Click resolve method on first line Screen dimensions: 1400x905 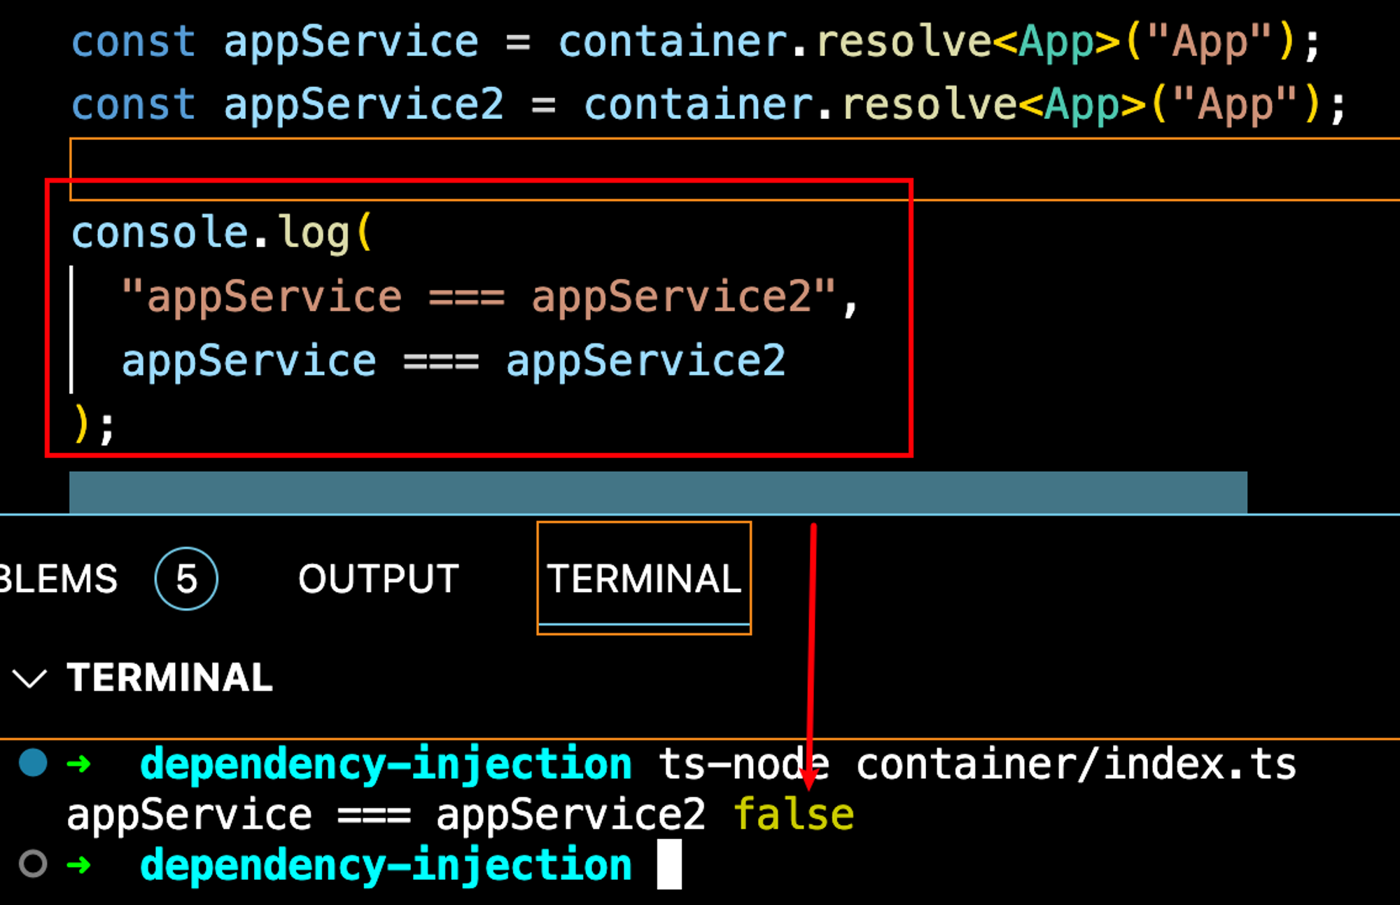[903, 42]
